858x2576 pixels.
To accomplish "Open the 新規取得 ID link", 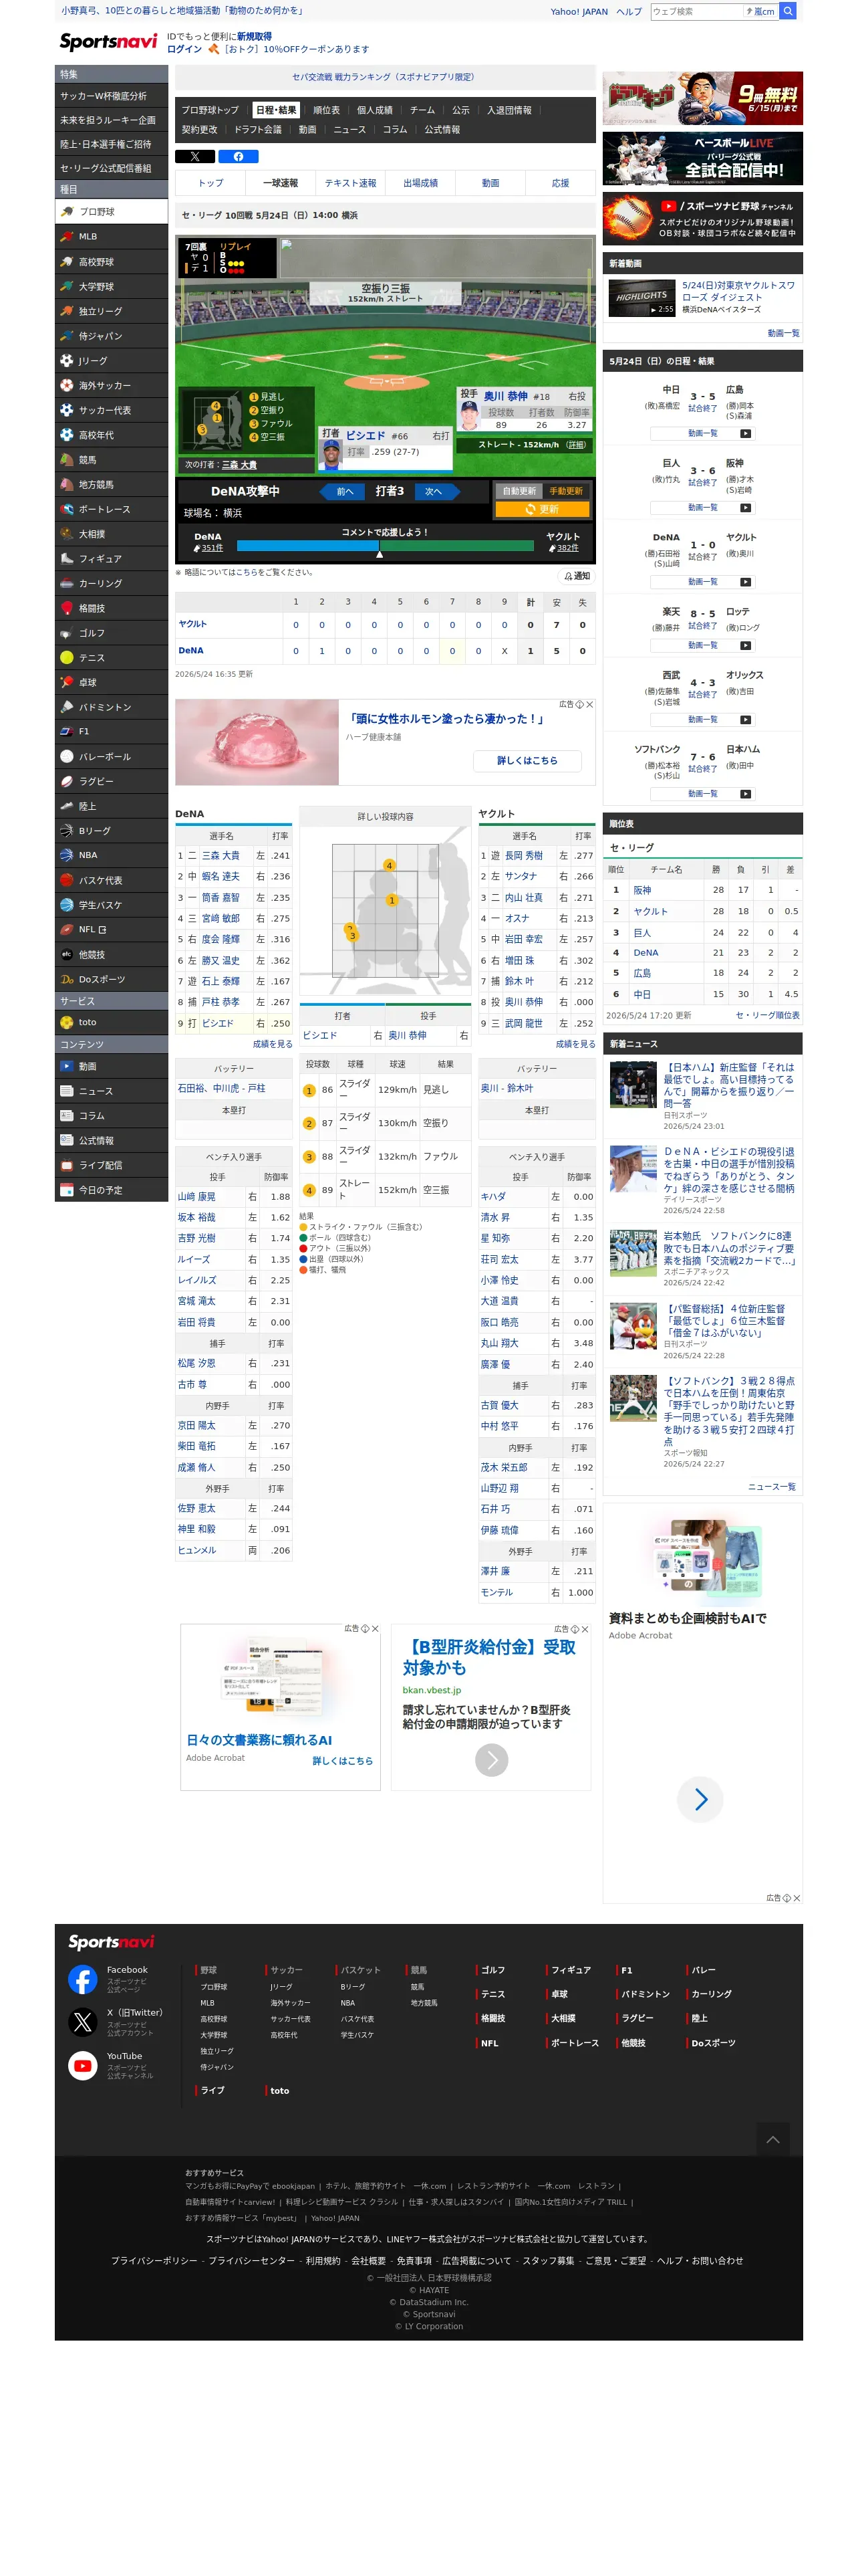I will click(x=254, y=36).
